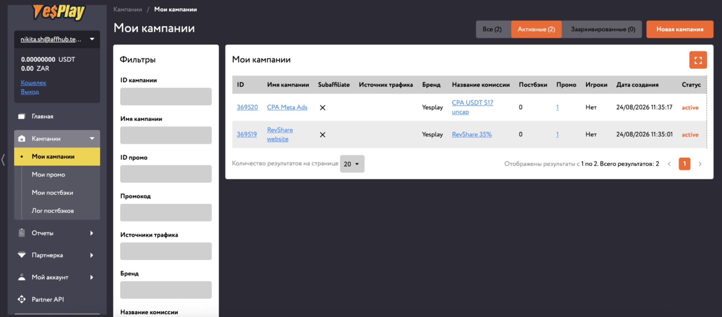
Task: Expand the campaigns table to fullscreen
Action: (x=698, y=60)
